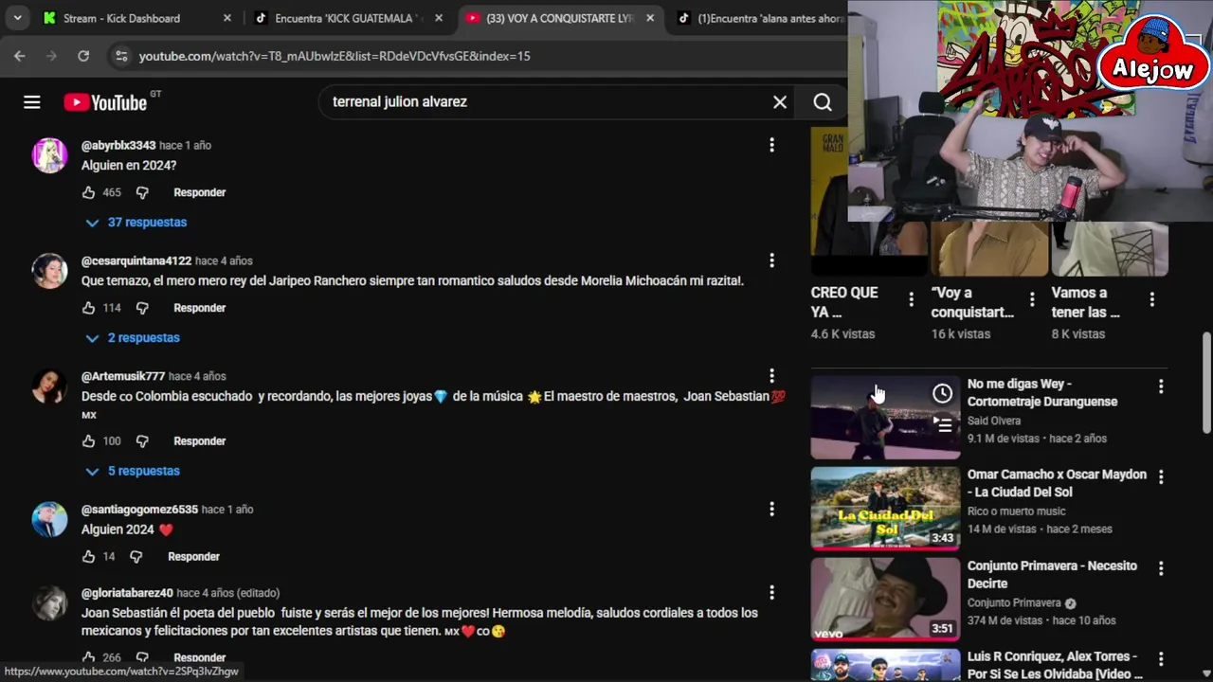1213x682 pixels.
Task: Open Rico o muerto music channel name
Action: coord(1016,511)
